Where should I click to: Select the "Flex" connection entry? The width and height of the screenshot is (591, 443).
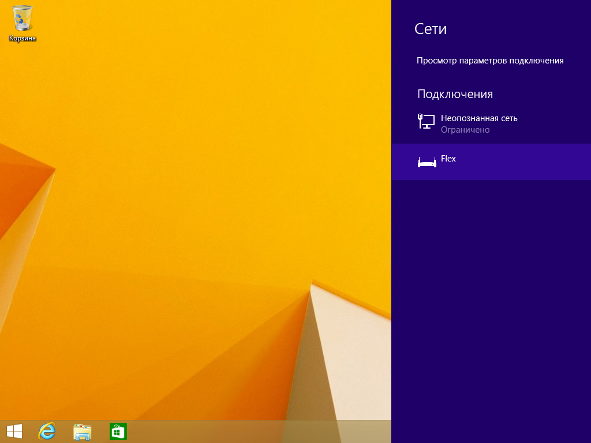(491, 162)
